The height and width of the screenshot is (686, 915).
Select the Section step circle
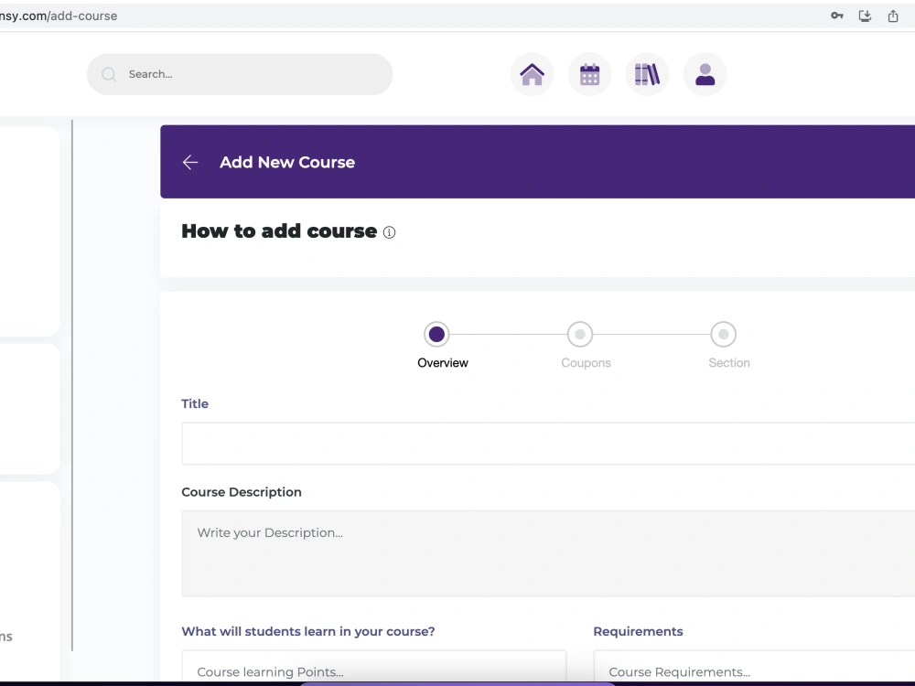pyautogui.click(x=723, y=334)
